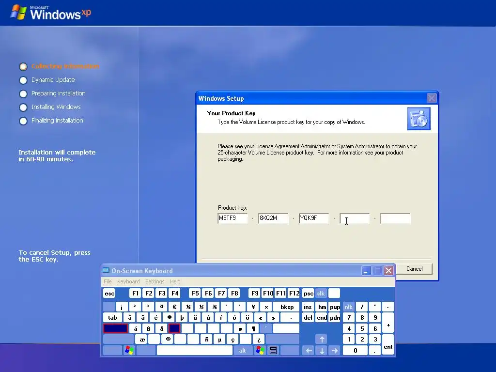
Task: Click the up arrow key on the On-Screen Keyboard
Action: click(322, 340)
